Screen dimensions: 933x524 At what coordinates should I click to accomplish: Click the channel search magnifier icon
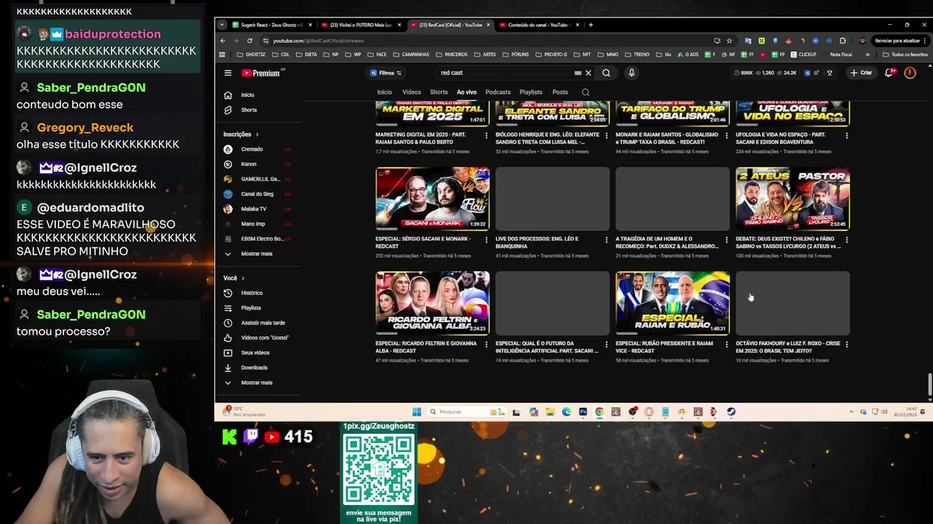tap(585, 92)
